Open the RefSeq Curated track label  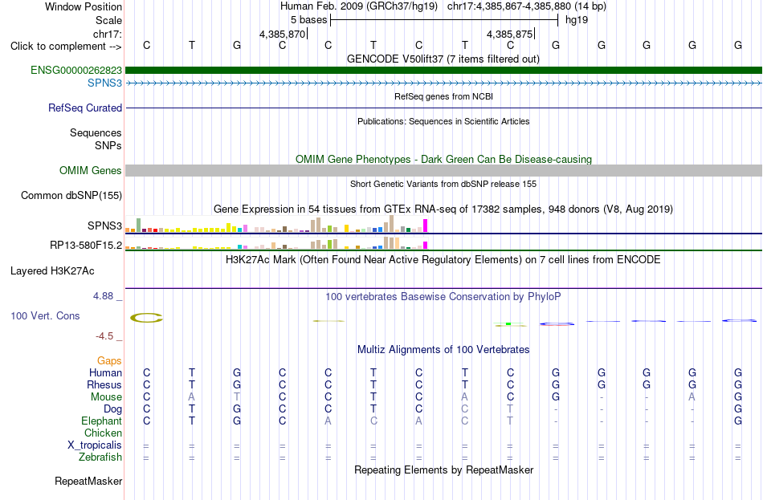tap(85, 108)
